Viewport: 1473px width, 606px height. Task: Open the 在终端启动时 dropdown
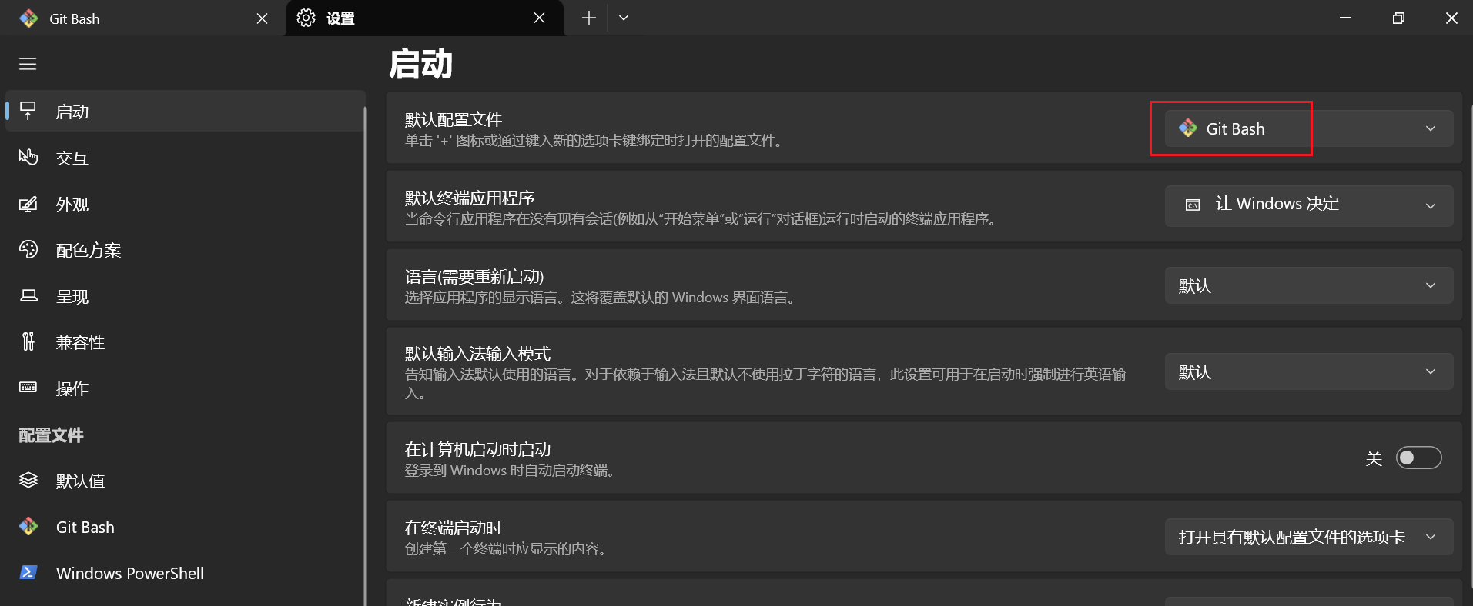tap(1309, 537)
